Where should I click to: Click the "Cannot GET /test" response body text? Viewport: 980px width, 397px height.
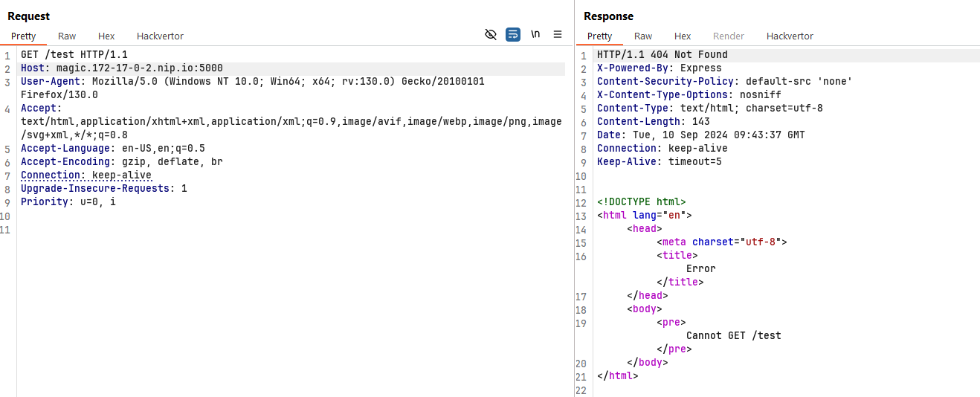click(x=734, y=335)
